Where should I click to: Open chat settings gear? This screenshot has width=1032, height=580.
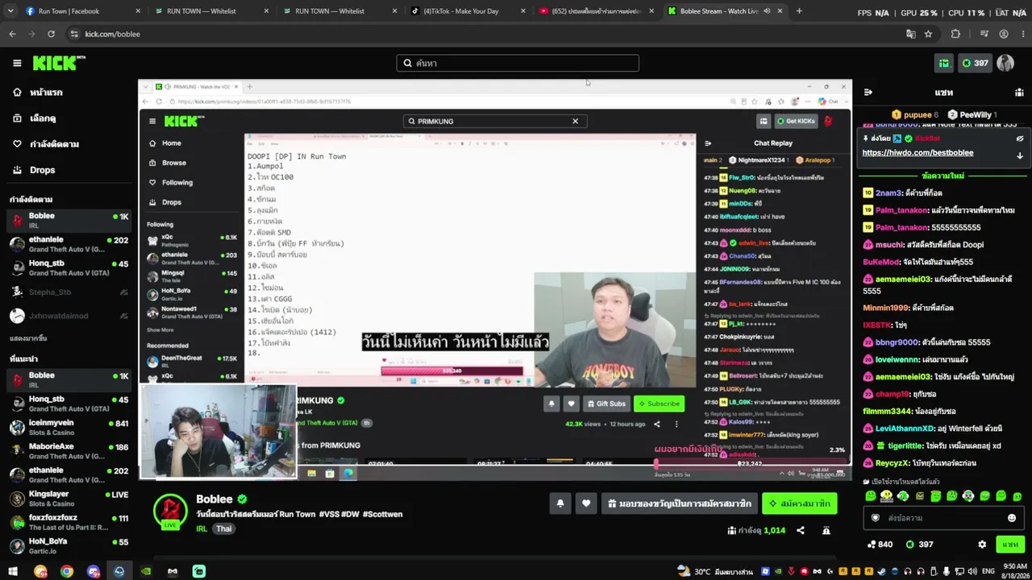(982, 545)
